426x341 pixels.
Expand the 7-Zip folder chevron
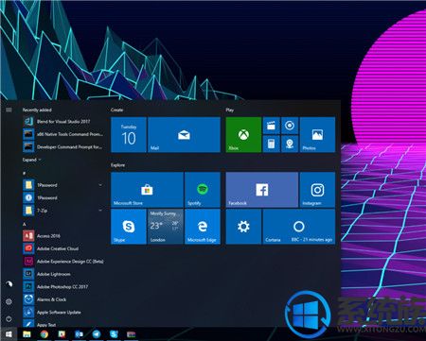[x=100, y=210]
